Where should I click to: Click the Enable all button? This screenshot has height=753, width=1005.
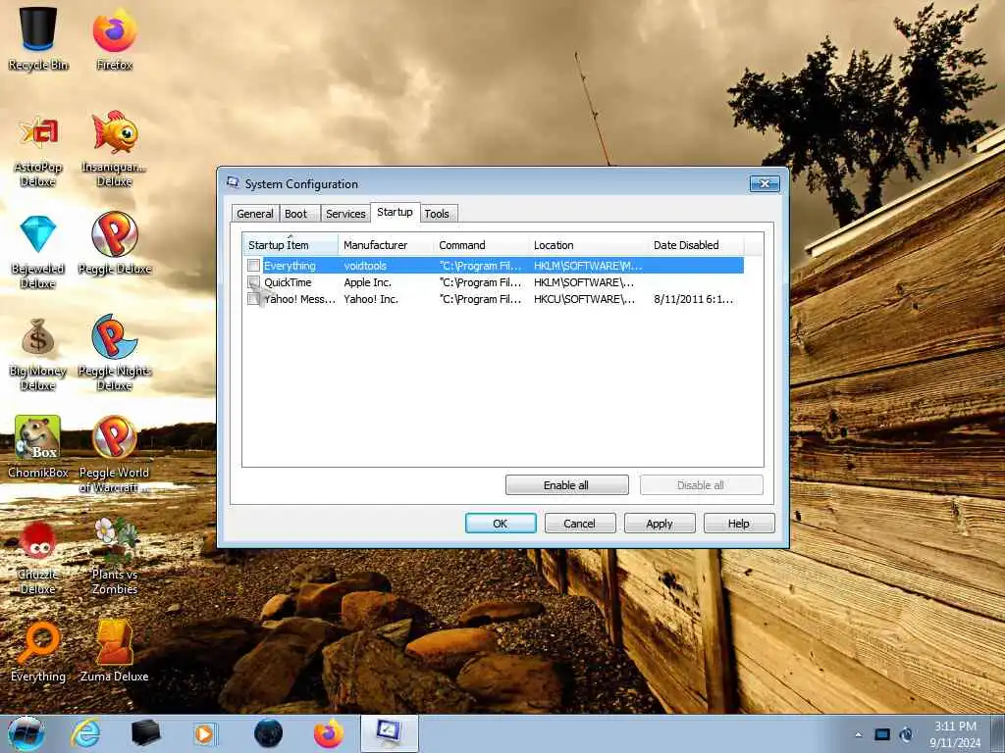[x=566, y=484]
